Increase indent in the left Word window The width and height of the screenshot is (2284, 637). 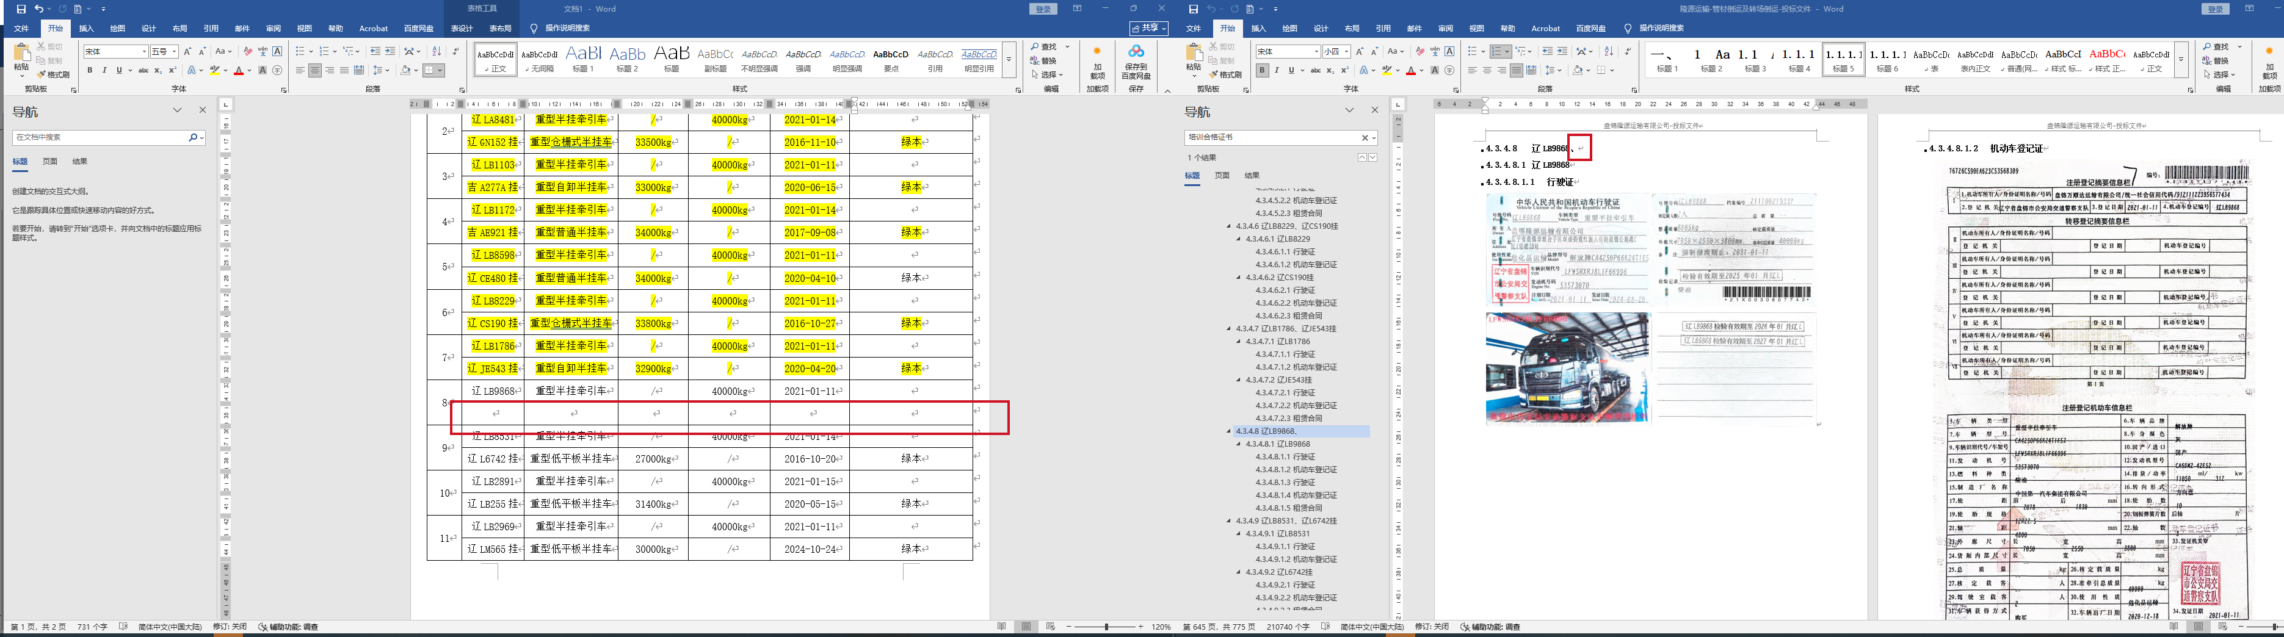pos(390,51)
